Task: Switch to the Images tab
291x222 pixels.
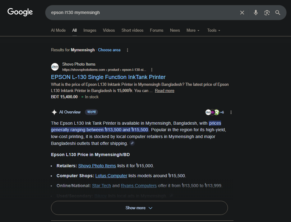Action: pos(90,30)
